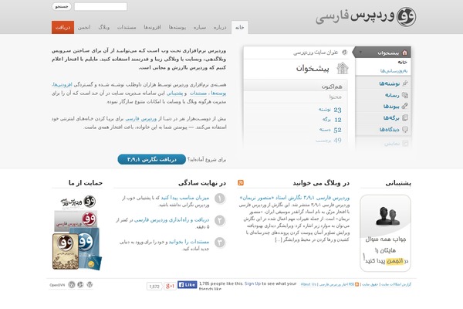Click the orange RSS icon beside 'در وبلاگ می خوانید'
Screen dimensions: 463x309
(x=241, y=183)
